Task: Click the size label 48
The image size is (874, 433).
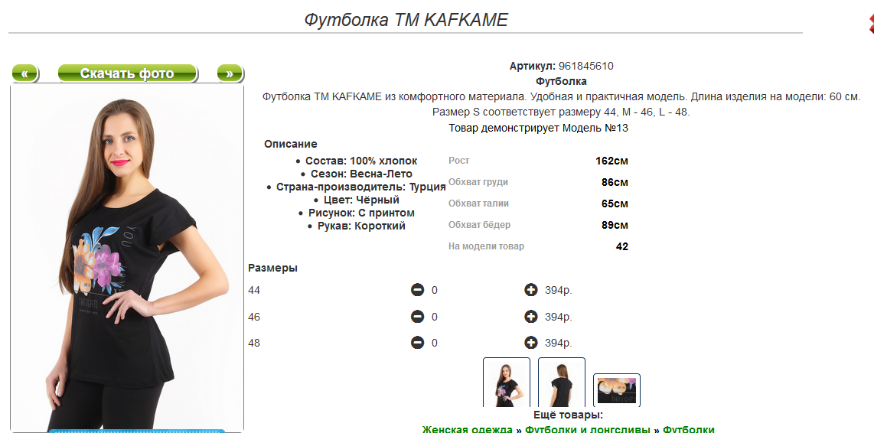Action: (x=254, y=343)
